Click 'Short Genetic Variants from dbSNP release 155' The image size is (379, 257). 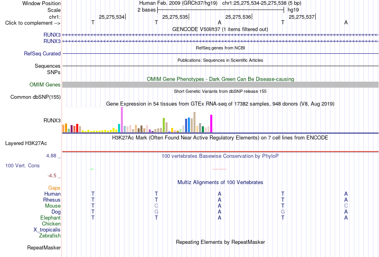pos(220,91)
